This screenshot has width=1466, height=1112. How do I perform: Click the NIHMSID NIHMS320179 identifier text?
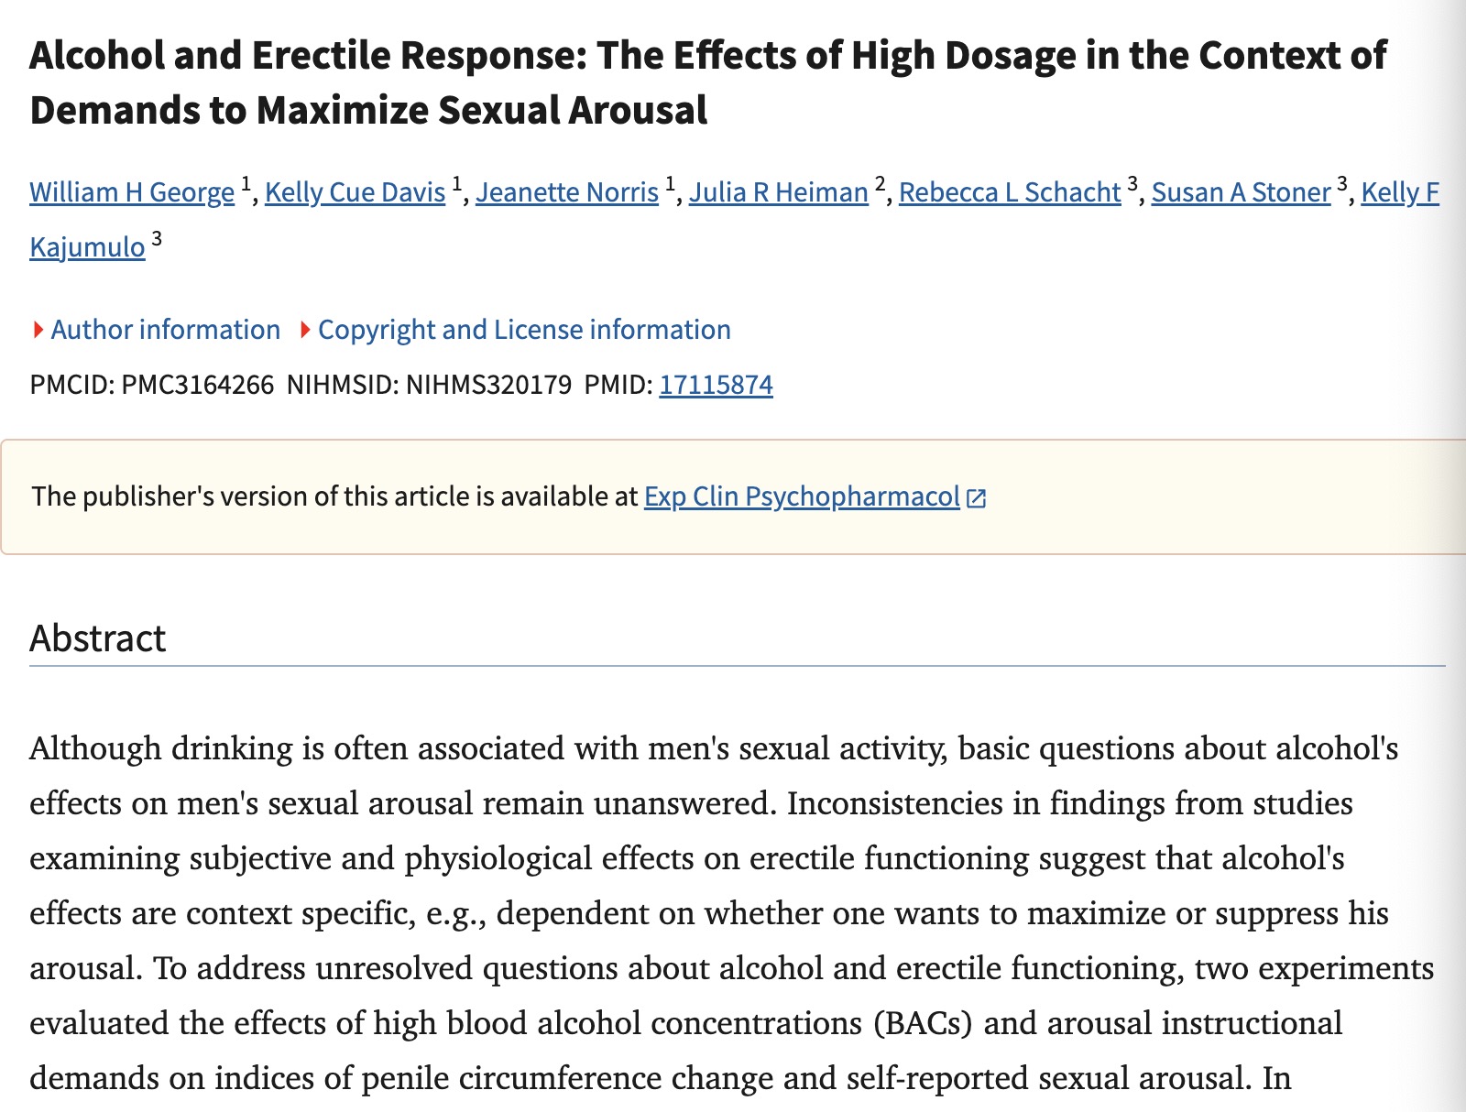coord(429,385)
